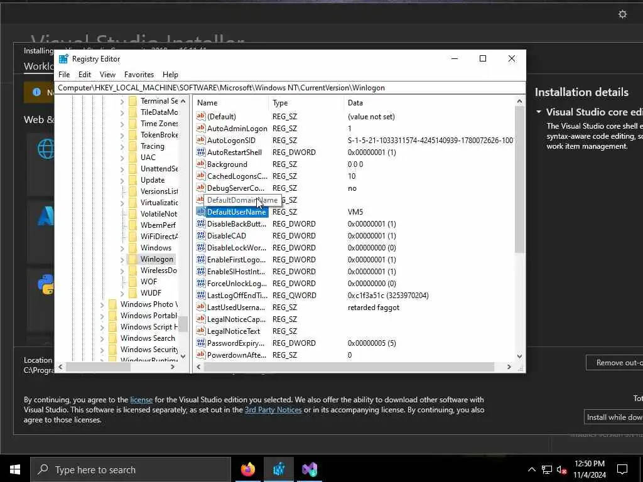This screenshot has height=482, width=643.
Task: Open the notification center icon
Action: [x=622, y=469]
